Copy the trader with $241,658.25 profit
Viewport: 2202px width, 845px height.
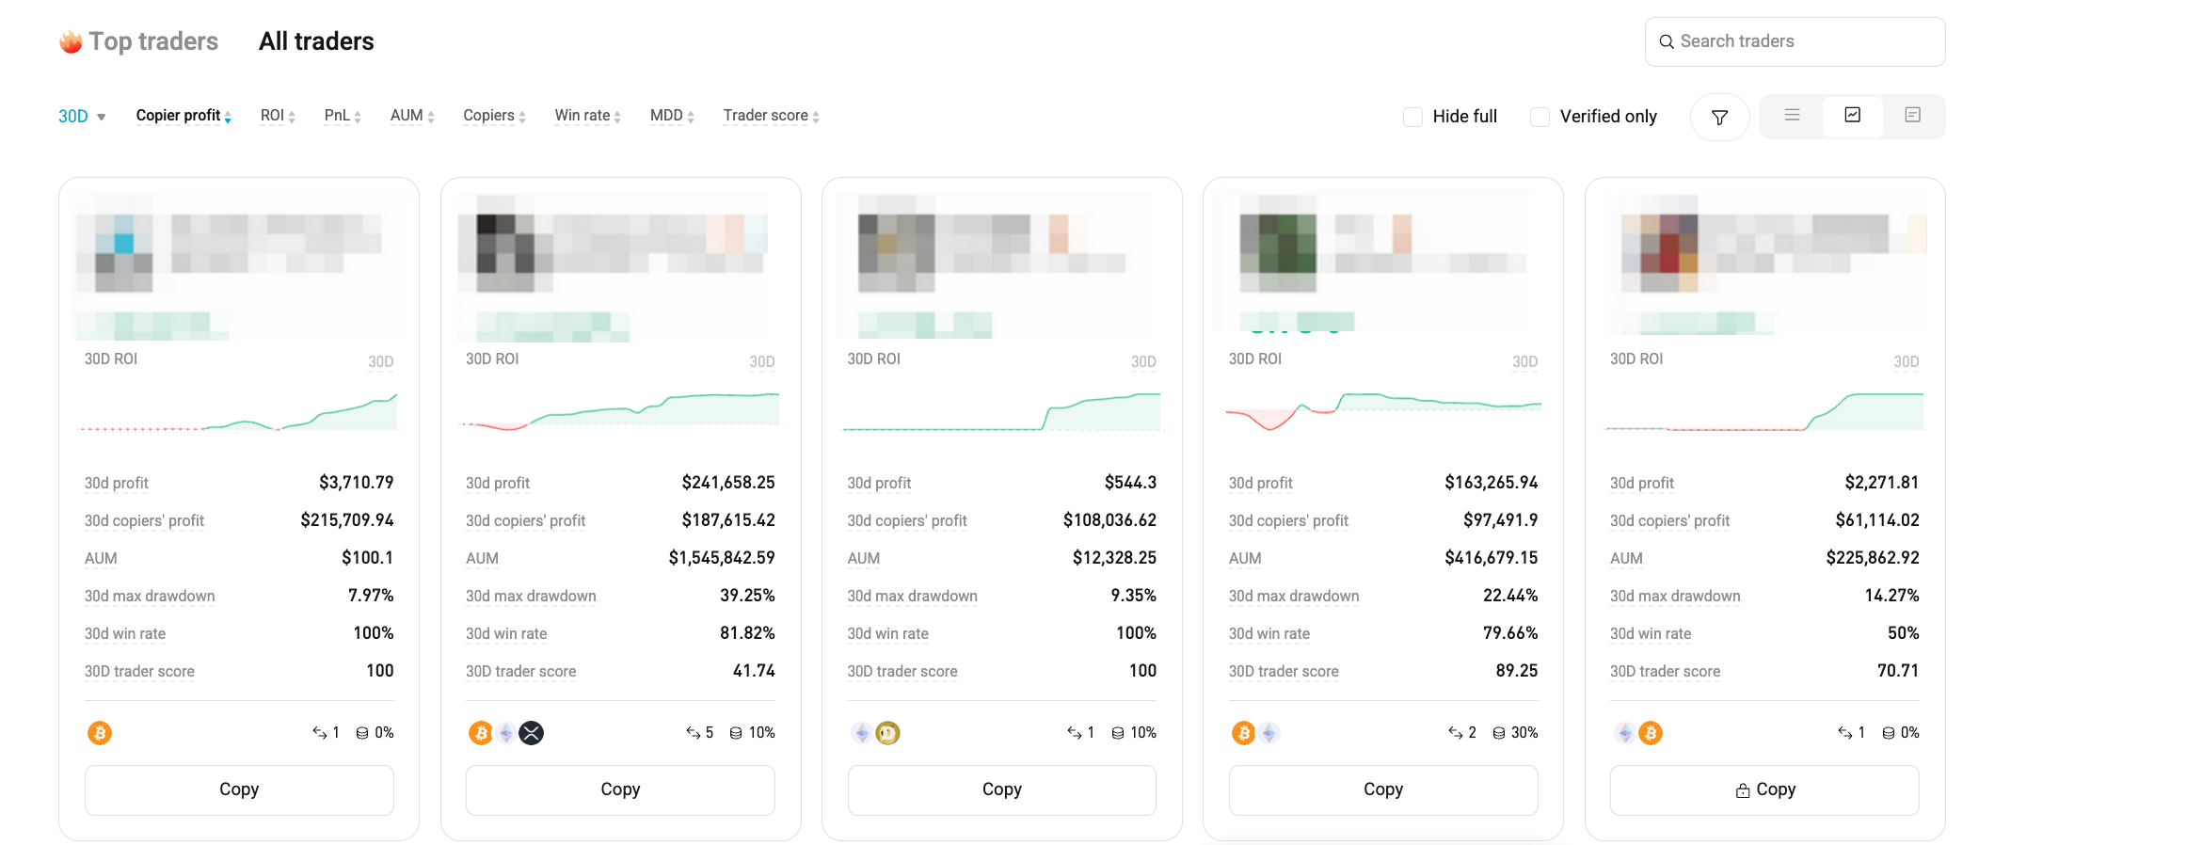[620, 789]
